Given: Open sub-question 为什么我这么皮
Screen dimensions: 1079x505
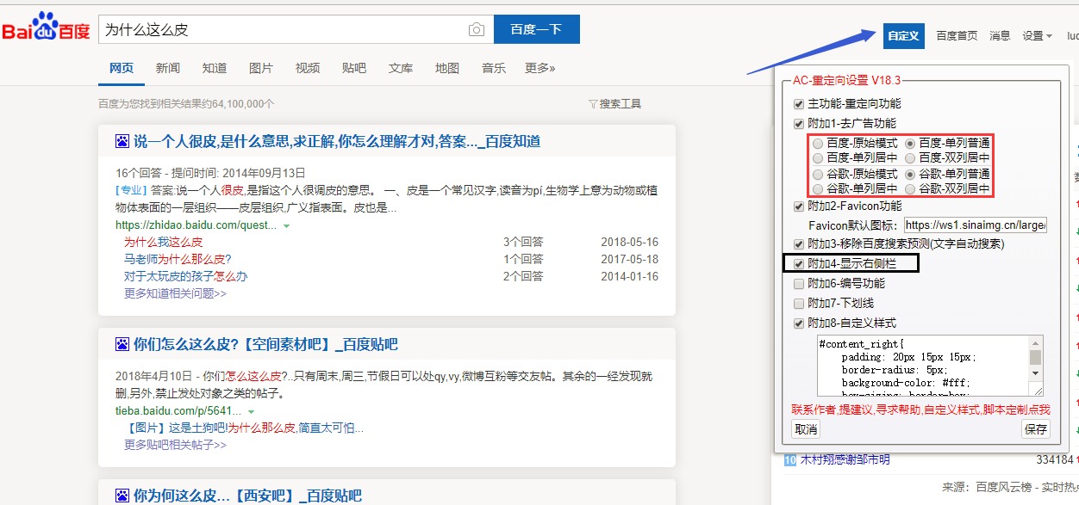Looking at the screenshot, I should pos(163,242).
